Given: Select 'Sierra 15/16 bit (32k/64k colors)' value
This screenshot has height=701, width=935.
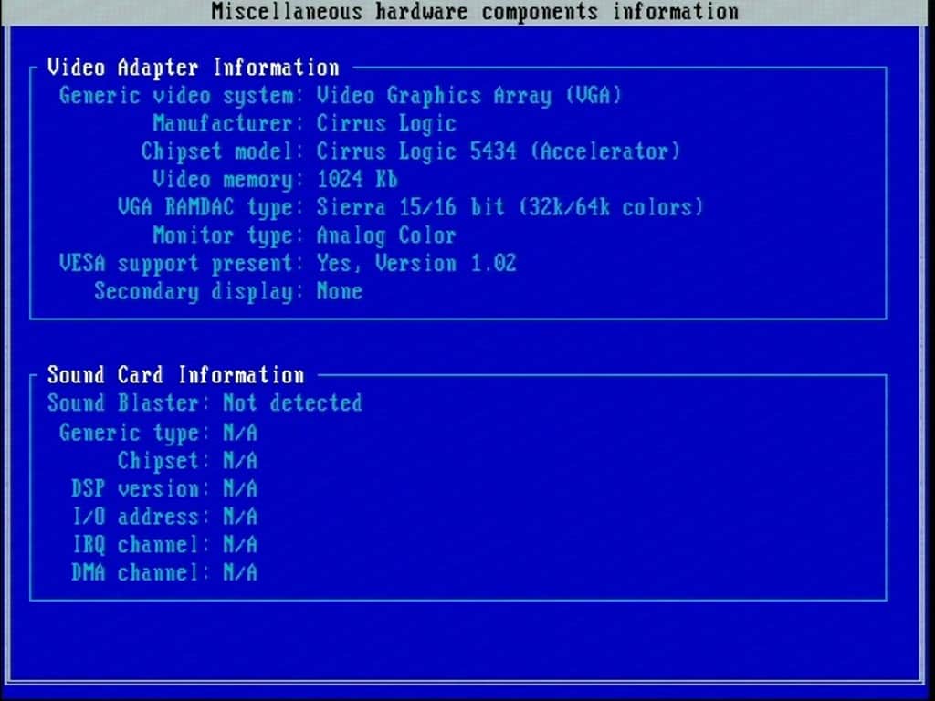Looking at the screenshot, I should tap(510, 207).
